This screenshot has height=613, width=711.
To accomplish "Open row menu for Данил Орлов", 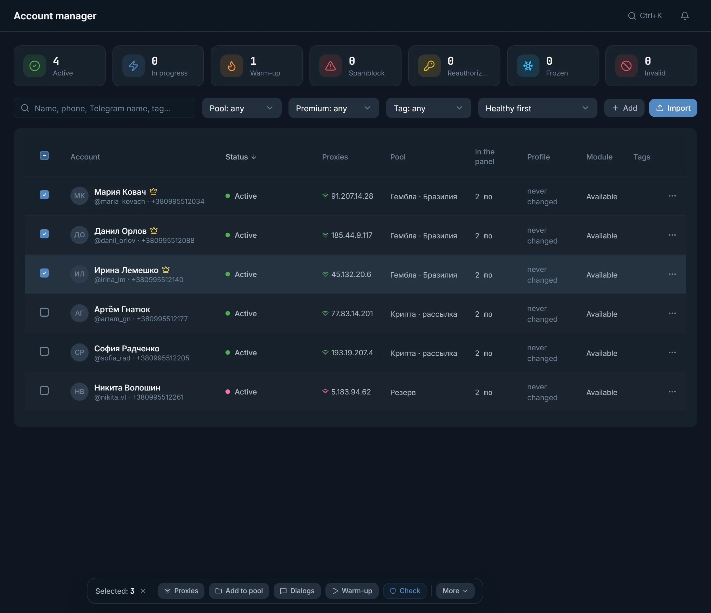I will (672, 235).
